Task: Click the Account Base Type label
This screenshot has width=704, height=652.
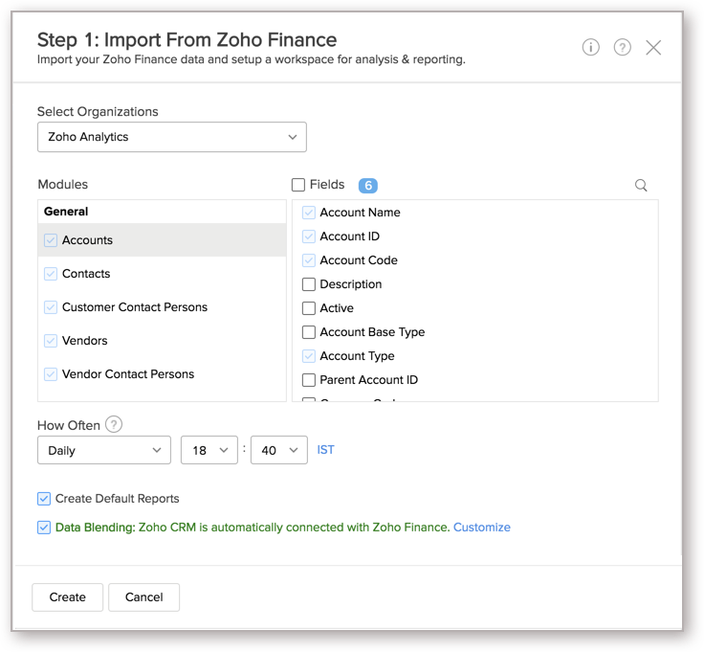Action: tap(372, 332)
